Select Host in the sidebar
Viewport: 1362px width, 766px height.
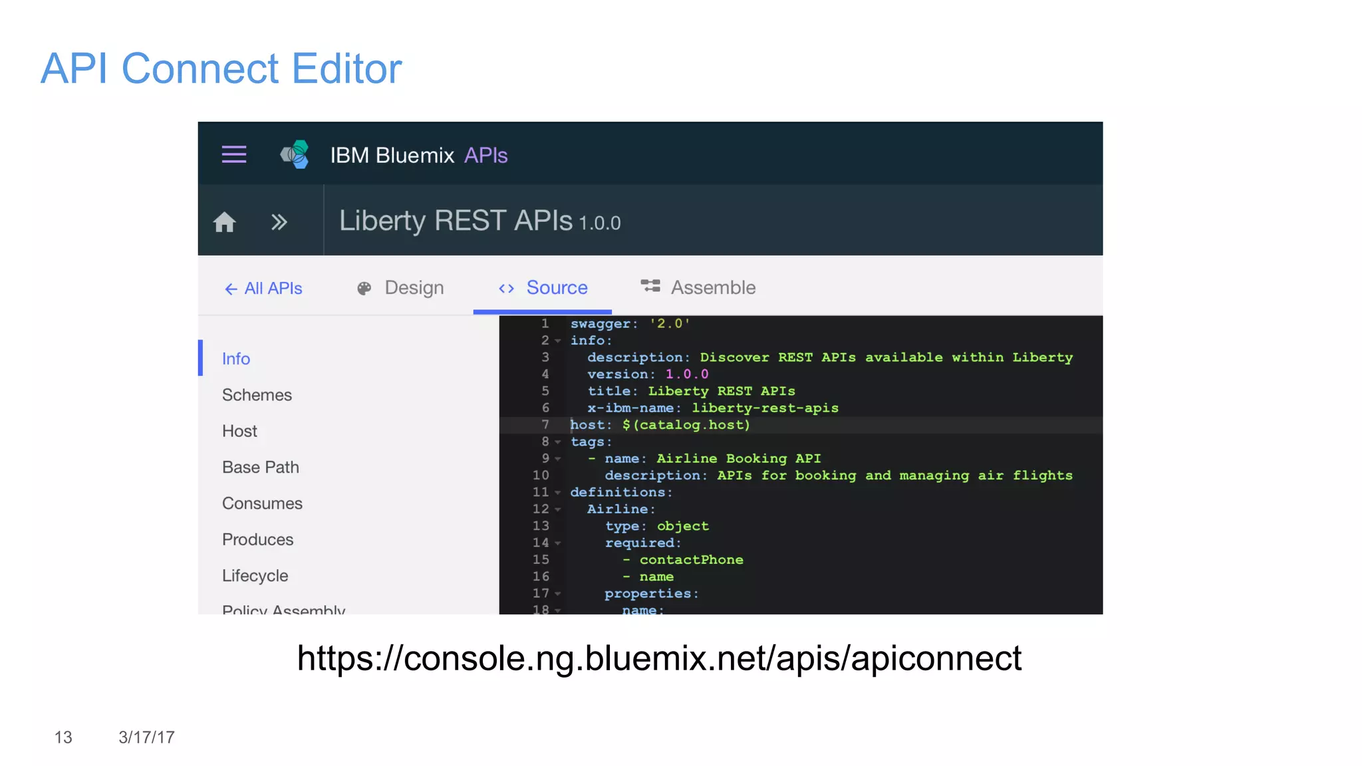(239, 431)
